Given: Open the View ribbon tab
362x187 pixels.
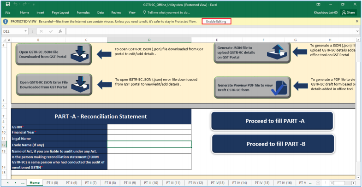Looking at the screenshot, I should pos(132,13).
